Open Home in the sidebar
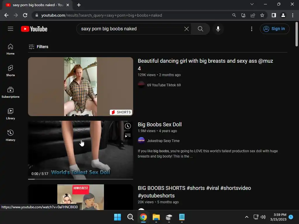 tap(11, 49)
